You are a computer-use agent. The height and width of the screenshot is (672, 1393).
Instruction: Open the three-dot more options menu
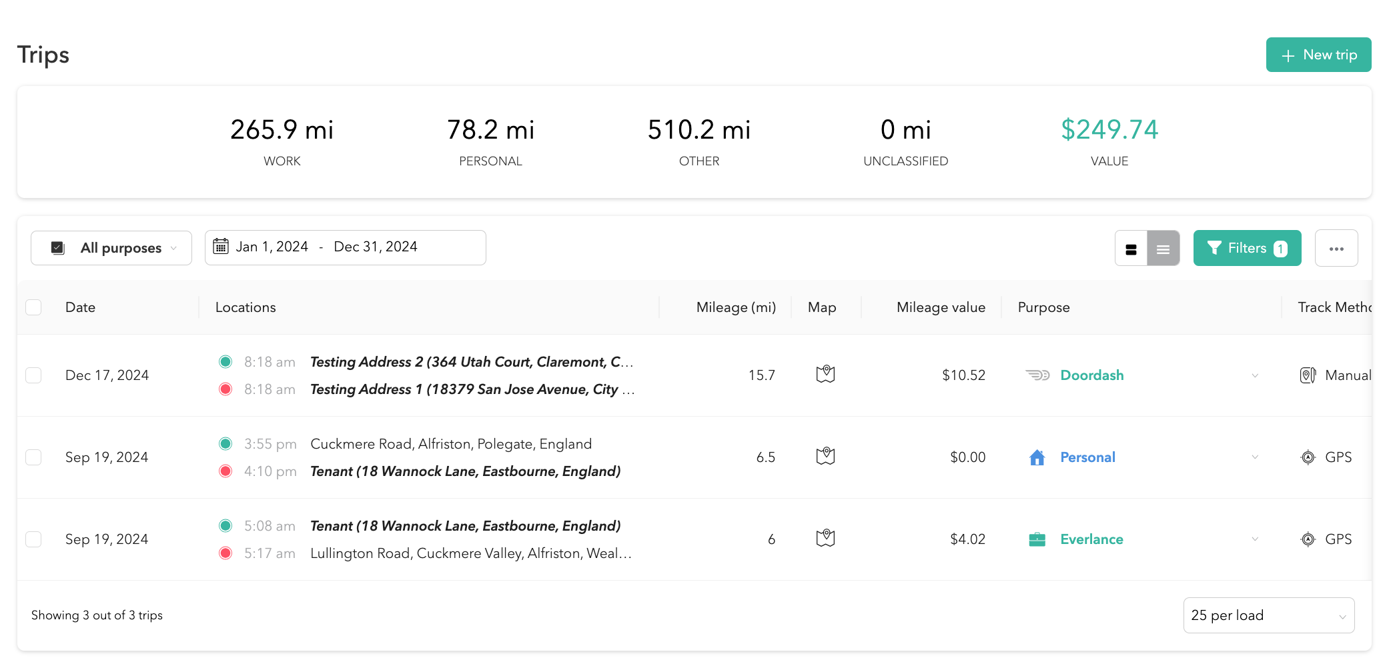(1336, 249)
